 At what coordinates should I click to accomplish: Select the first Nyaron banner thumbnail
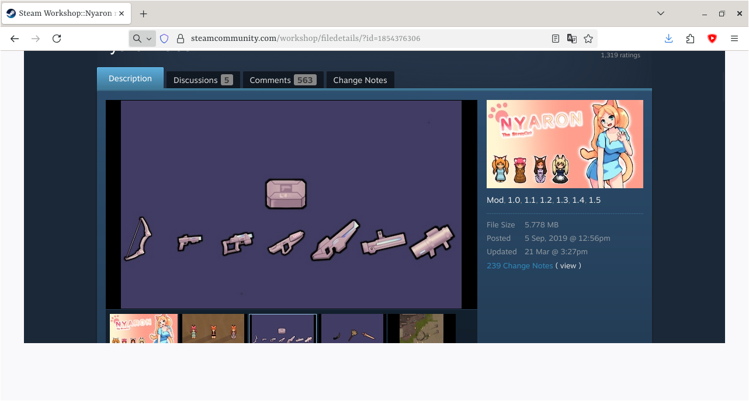pos(144,329)
